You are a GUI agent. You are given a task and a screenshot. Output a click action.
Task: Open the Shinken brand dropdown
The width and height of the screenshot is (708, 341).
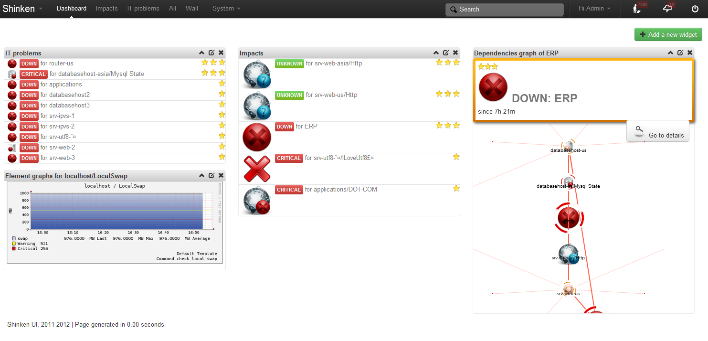click(x=22, y=9)
